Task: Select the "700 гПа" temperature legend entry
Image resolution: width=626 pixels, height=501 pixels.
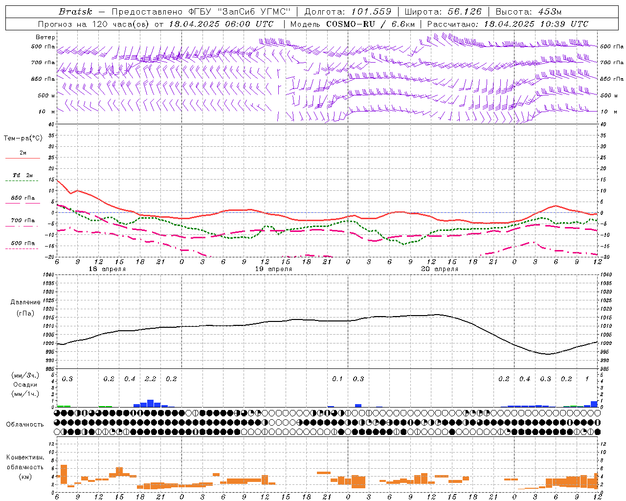Action: pyautogui.click(x=22, y=220)
